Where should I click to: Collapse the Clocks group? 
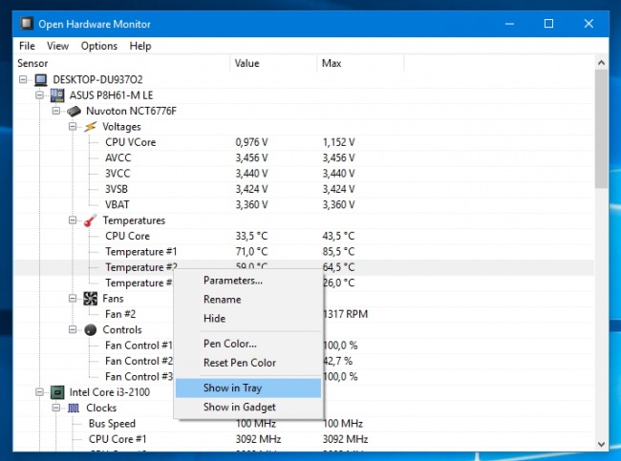56,408
